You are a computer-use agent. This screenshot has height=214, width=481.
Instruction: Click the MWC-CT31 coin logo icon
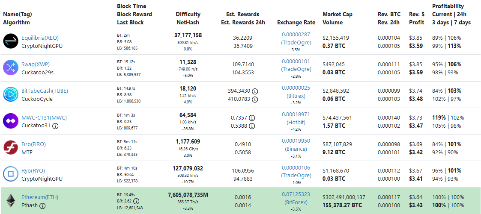click(11, 121)
